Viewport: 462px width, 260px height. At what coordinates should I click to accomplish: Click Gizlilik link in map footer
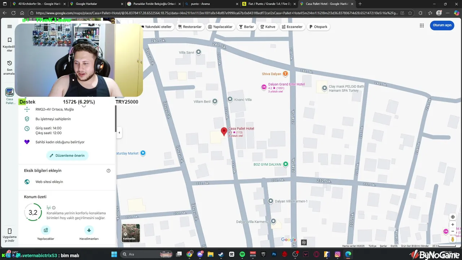pos(394,246)
